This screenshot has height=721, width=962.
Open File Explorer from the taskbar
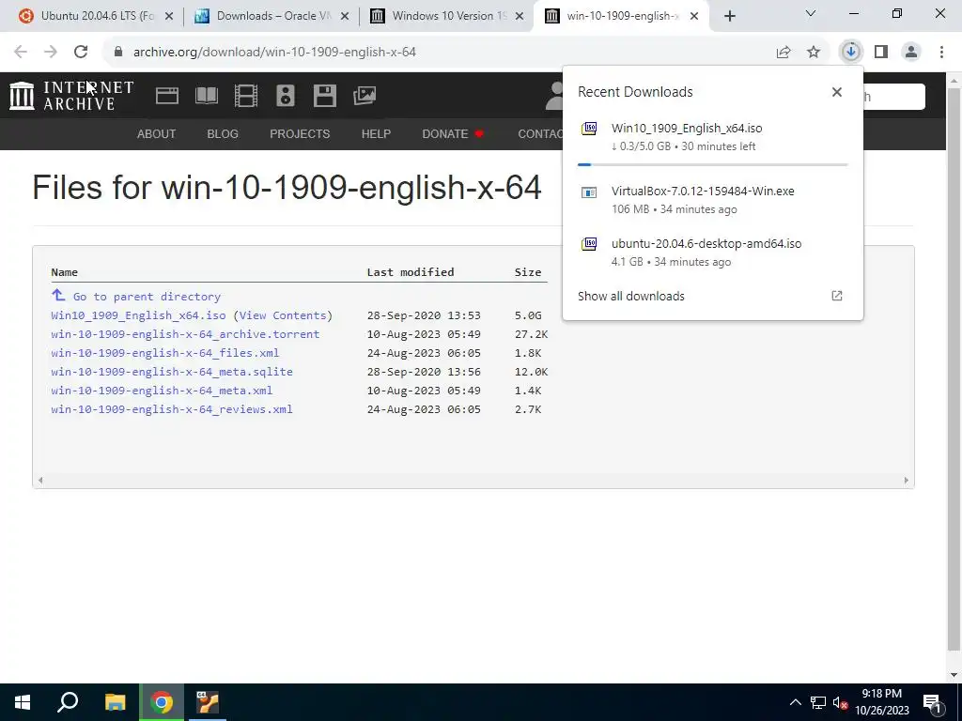pyautogui.click(x=115, y=702)
